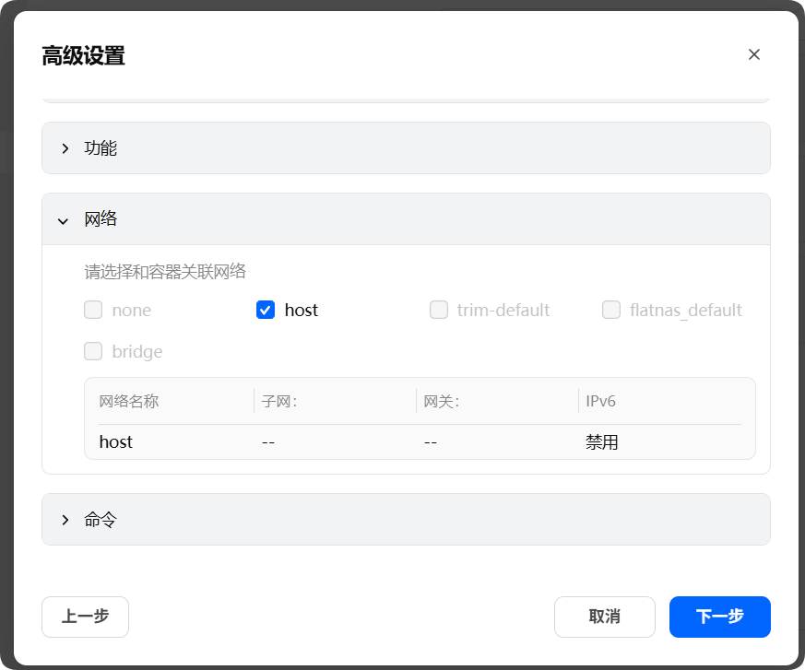Close the 高级设置 dialog

coord(754,54)
